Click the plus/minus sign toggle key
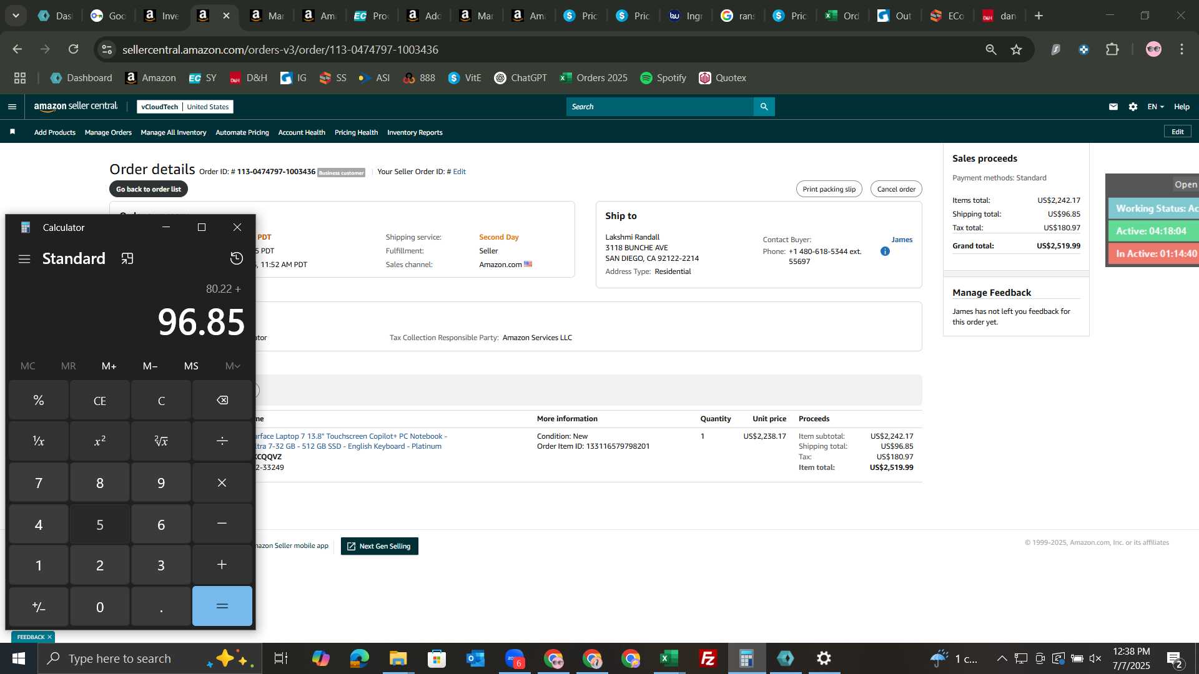The image size is (1199, 674). [39, 606]
